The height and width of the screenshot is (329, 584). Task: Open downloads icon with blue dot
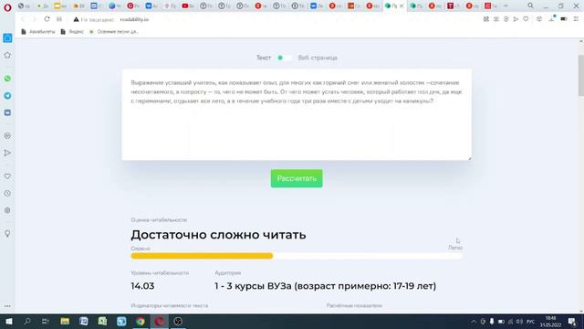click(x=551, y=18)
